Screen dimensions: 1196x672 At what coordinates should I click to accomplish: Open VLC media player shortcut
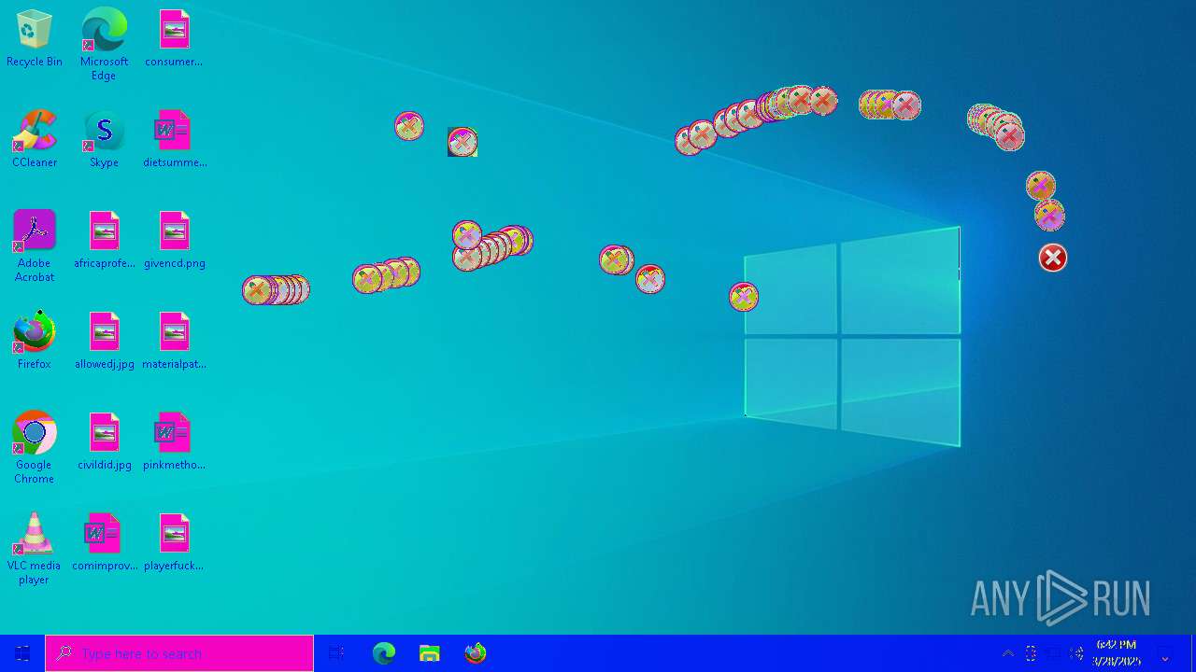click(x=34, y=549)
